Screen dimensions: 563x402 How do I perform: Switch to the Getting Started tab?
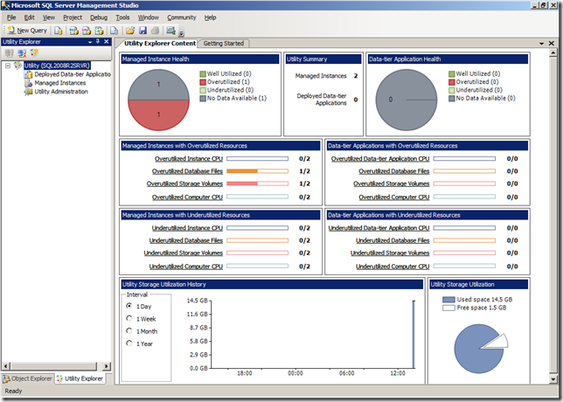coord(224,43)
